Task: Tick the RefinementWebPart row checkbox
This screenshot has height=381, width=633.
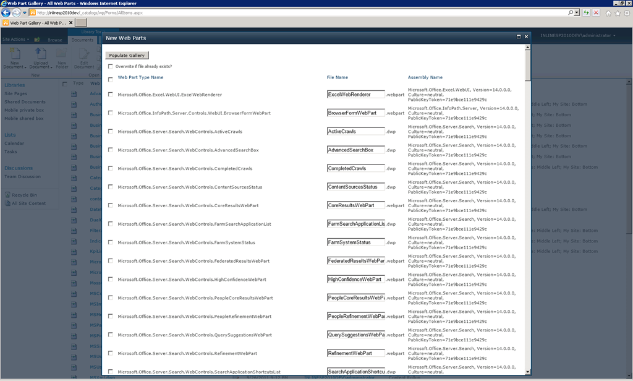Action: click(110, 353)
